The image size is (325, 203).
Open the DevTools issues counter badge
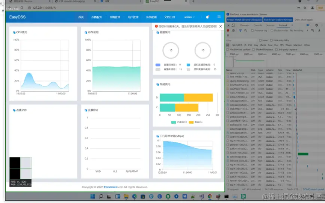tap(308, 25)
